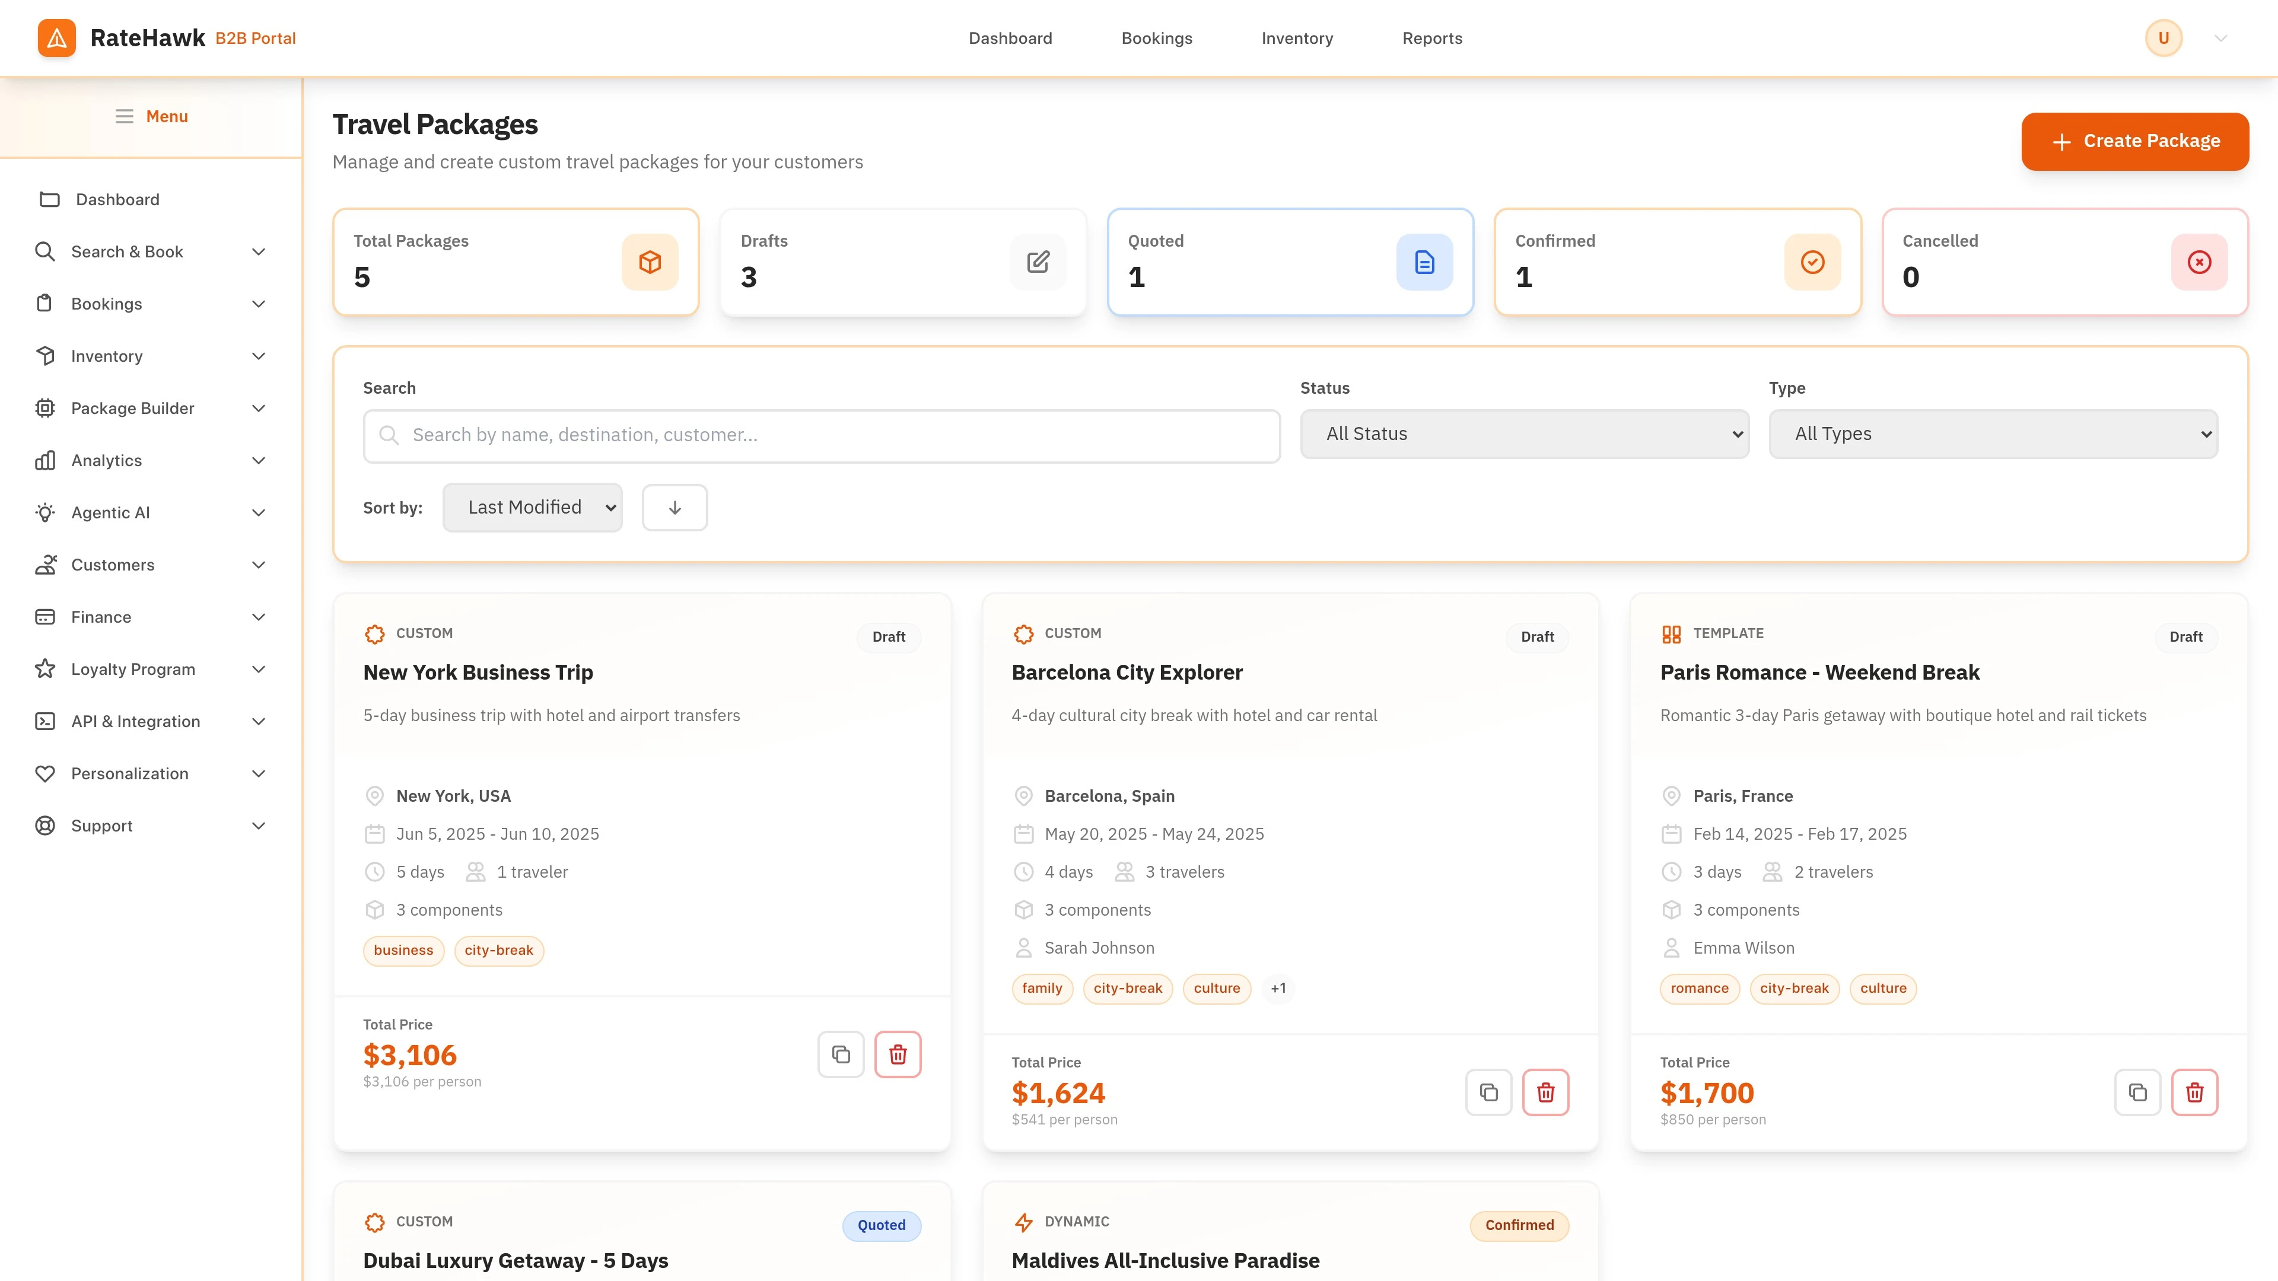Click the search packages input field
Screen dimensions: 2278x1281
click(x=822, y=435)
